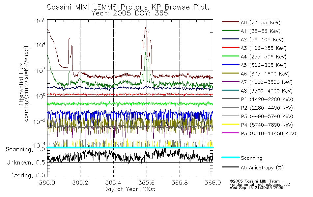Image resolution: width=313 pixels, height=197 pixels.
Task: Click the Differential Flux y-axis title
Action: point(21,85)
